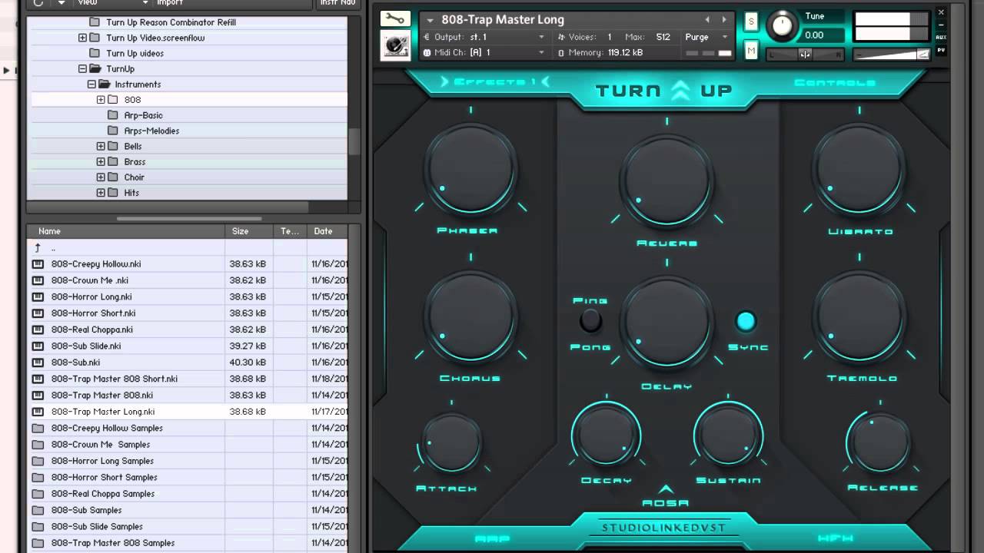Expand the 808 folder in tree
The height and width of the screenshot is (553, 984).
(x=101, y=100)
